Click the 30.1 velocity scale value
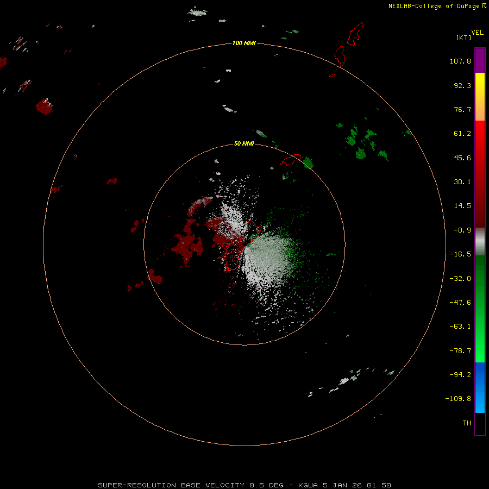The height and width of the screenshot is (489, 489). (462, 182)
